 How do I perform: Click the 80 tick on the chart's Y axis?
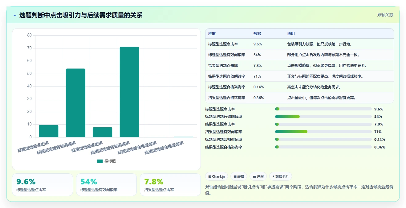[30, 35]
